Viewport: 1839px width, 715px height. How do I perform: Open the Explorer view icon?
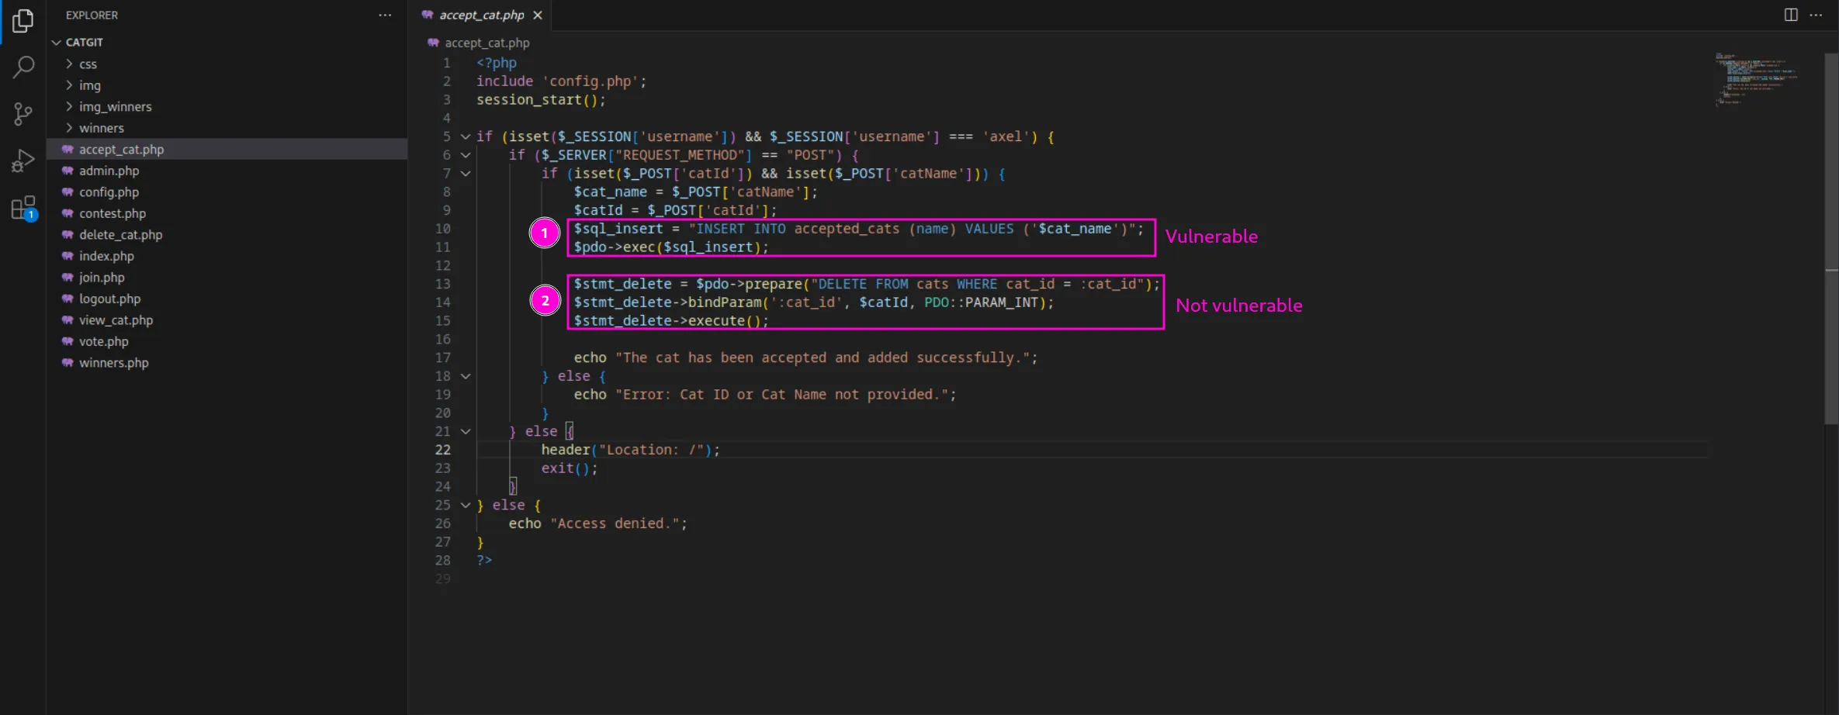(x=23, y=21)
